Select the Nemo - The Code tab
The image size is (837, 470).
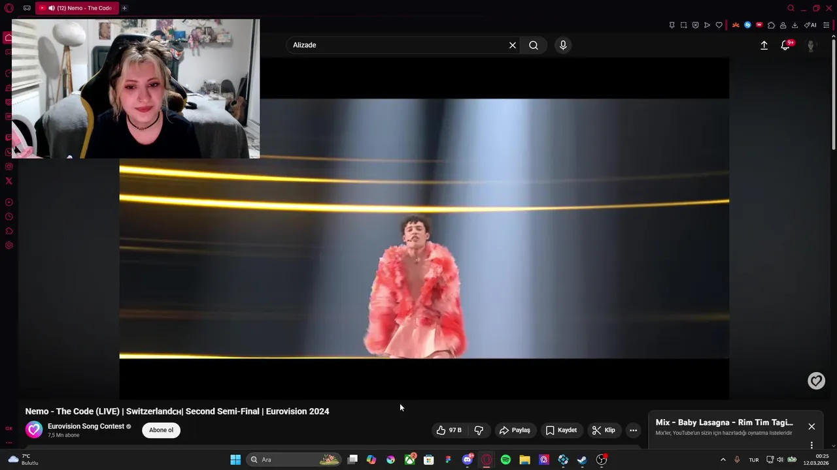pos(77,8)
